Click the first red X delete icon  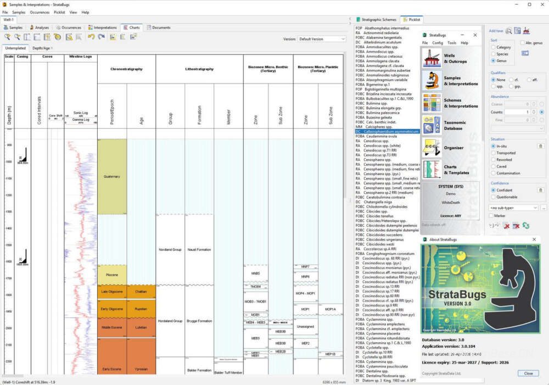tap(506, 226)
